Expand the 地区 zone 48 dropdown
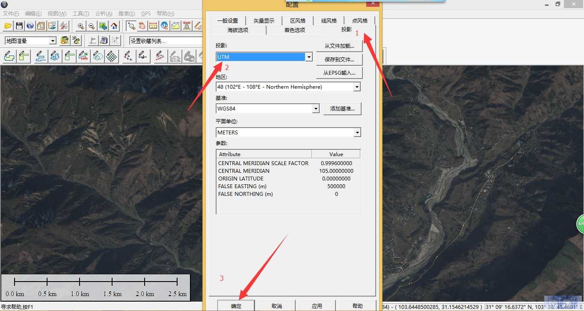Image resolution: width=584 pixels, height=311 pixels. click(x=357, y=87)
